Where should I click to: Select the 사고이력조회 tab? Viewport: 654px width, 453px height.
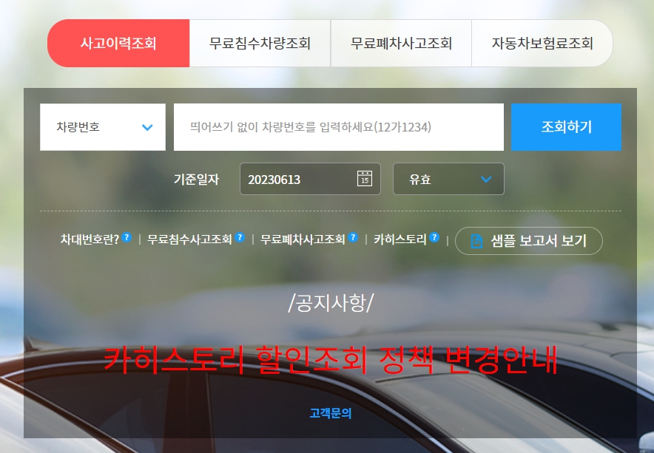[x=119, y=44]
